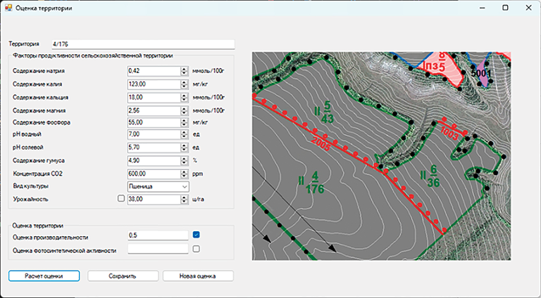The image size is (541, 298).
Task: Start a new assessment with Новая оценка
Action: tap(197, 276)
